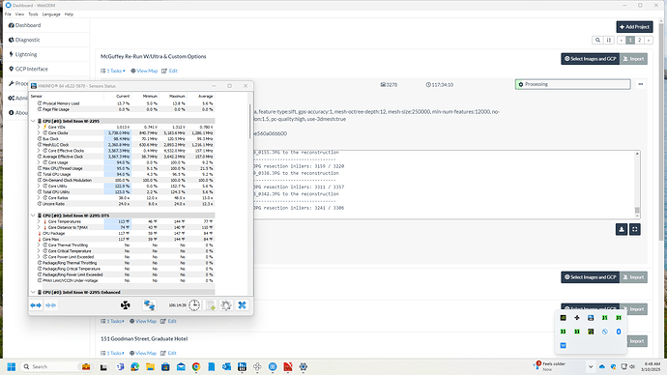Open Microsoft Edge from the taskbar
The height and width of the screenshot is (375, 667).
coord(134,366)
